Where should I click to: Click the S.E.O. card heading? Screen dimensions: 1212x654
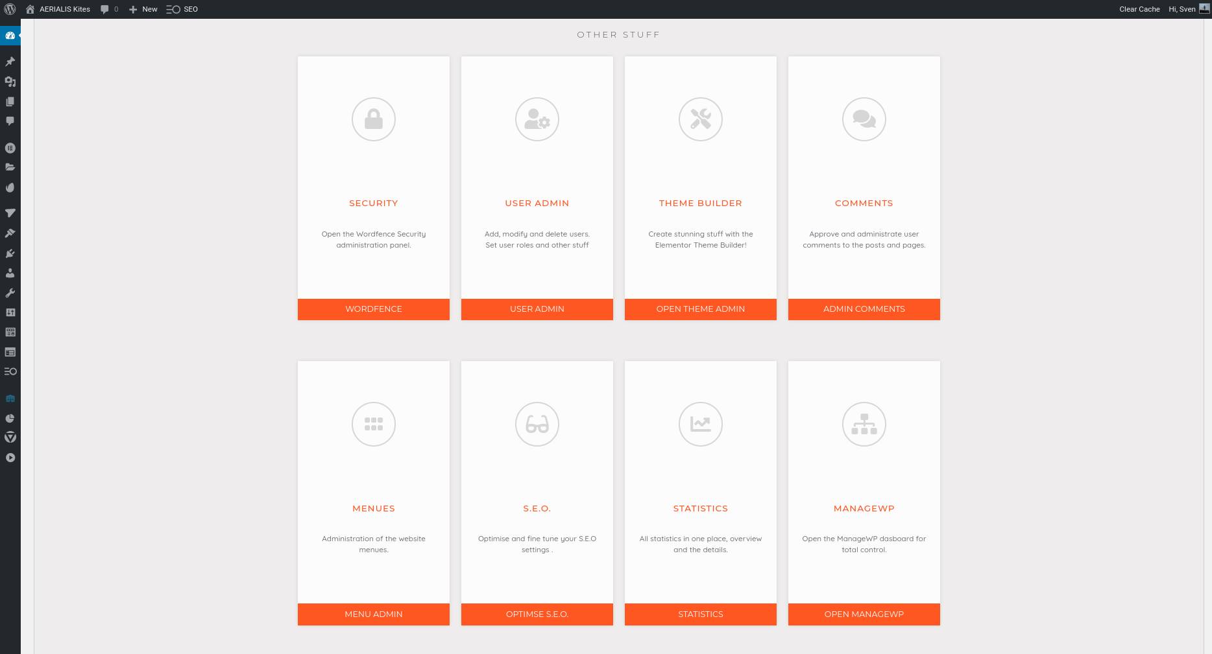pos(537,508)
